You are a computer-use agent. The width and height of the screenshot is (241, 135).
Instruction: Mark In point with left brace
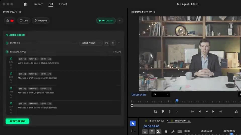click(x=170, y=111)
